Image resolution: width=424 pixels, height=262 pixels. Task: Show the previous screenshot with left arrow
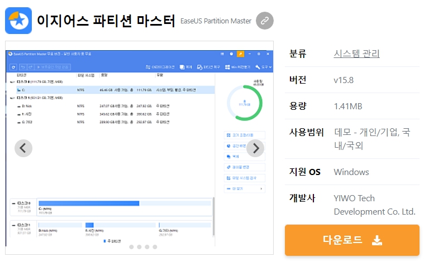[x=23, y=148]
